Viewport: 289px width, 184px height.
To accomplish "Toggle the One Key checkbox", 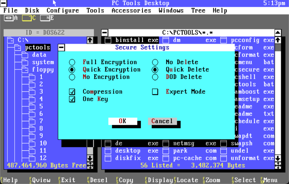I will tap(72, 99).
